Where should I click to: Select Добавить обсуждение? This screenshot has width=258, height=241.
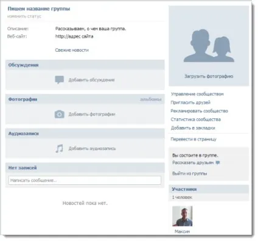(x=91, y=80)
